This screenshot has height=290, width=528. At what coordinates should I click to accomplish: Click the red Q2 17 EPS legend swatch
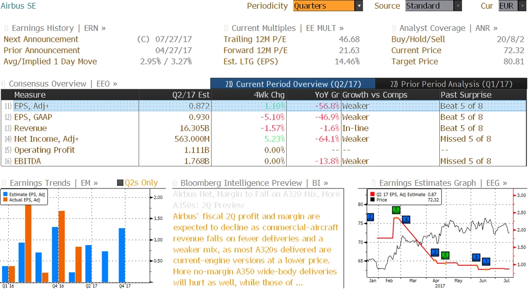point(372,195)
